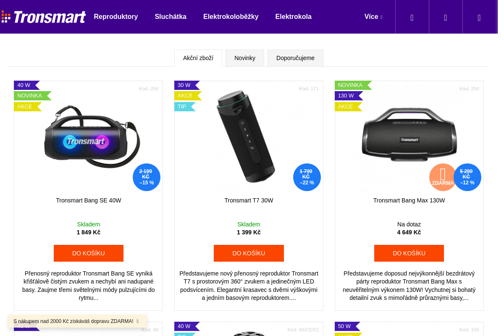Viewport: 504px width, 336px height.
Task: Click the −12 % discount badge on Bang Max
Action: pyautogui.click(x=467, y=177)
